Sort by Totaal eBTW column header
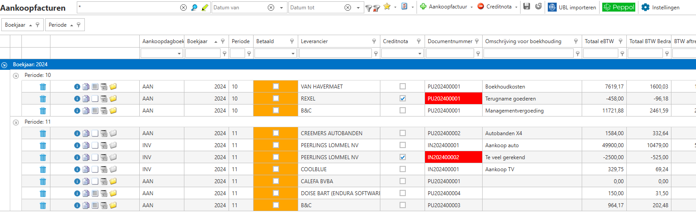This screenshot has width=696, height=221. point(600,41)
